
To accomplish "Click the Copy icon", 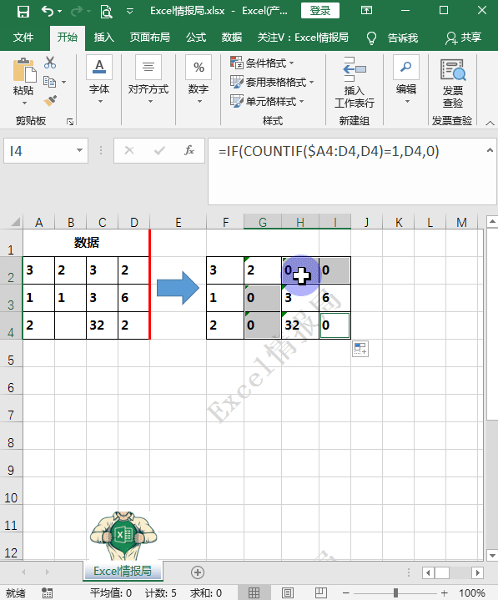I will point(50,82).
